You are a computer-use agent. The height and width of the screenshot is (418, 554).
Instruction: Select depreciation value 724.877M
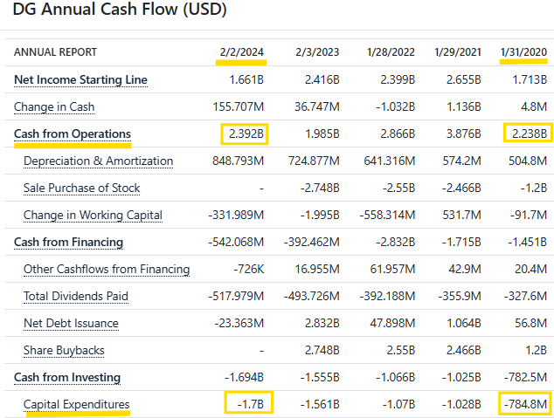click(314, 161)
